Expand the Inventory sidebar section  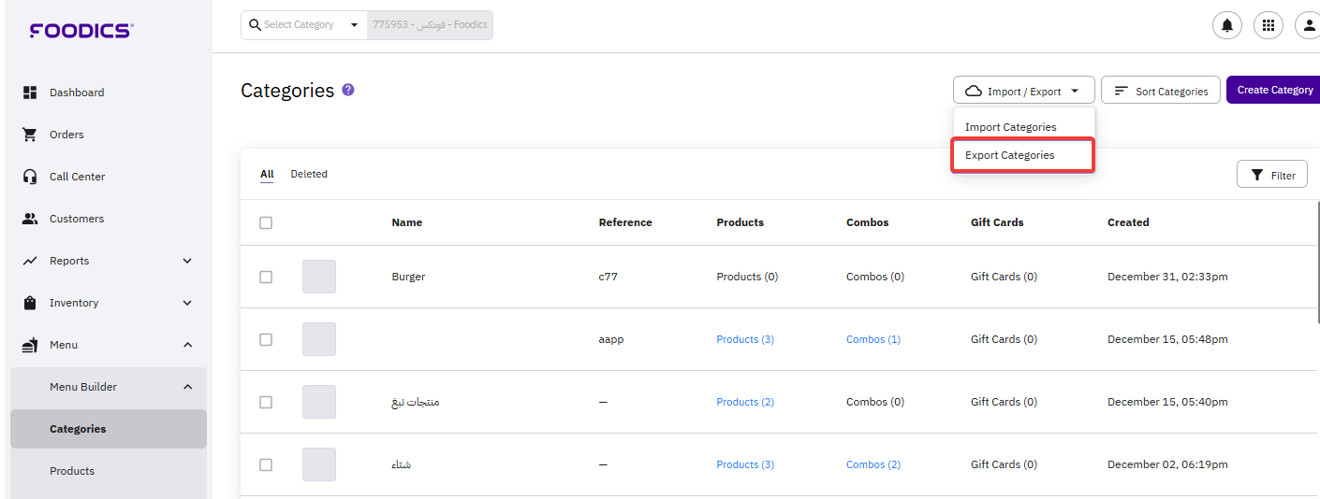[108, 303]
